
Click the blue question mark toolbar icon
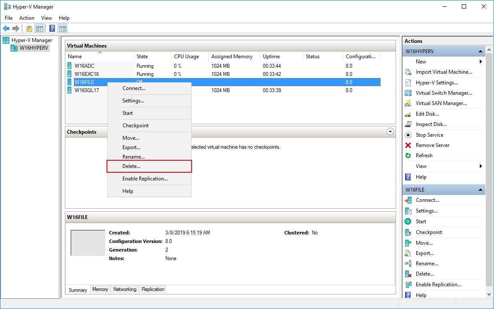pos(52,29)
